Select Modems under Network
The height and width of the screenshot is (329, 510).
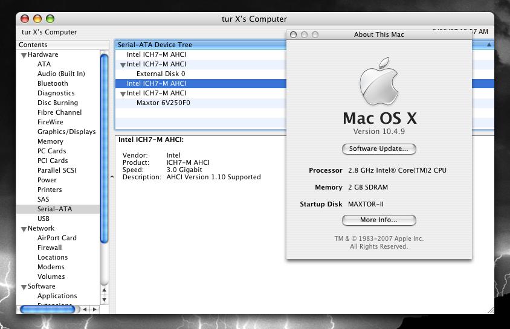click(x=51, y=267)
